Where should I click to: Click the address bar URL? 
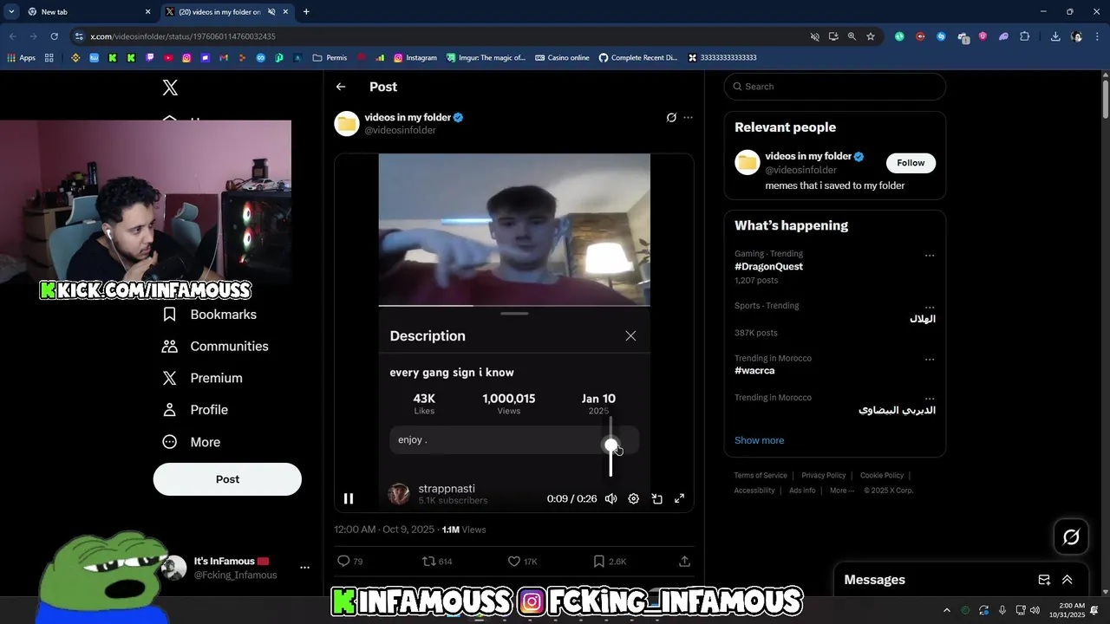pyautogui.click(x=183, y=36)
